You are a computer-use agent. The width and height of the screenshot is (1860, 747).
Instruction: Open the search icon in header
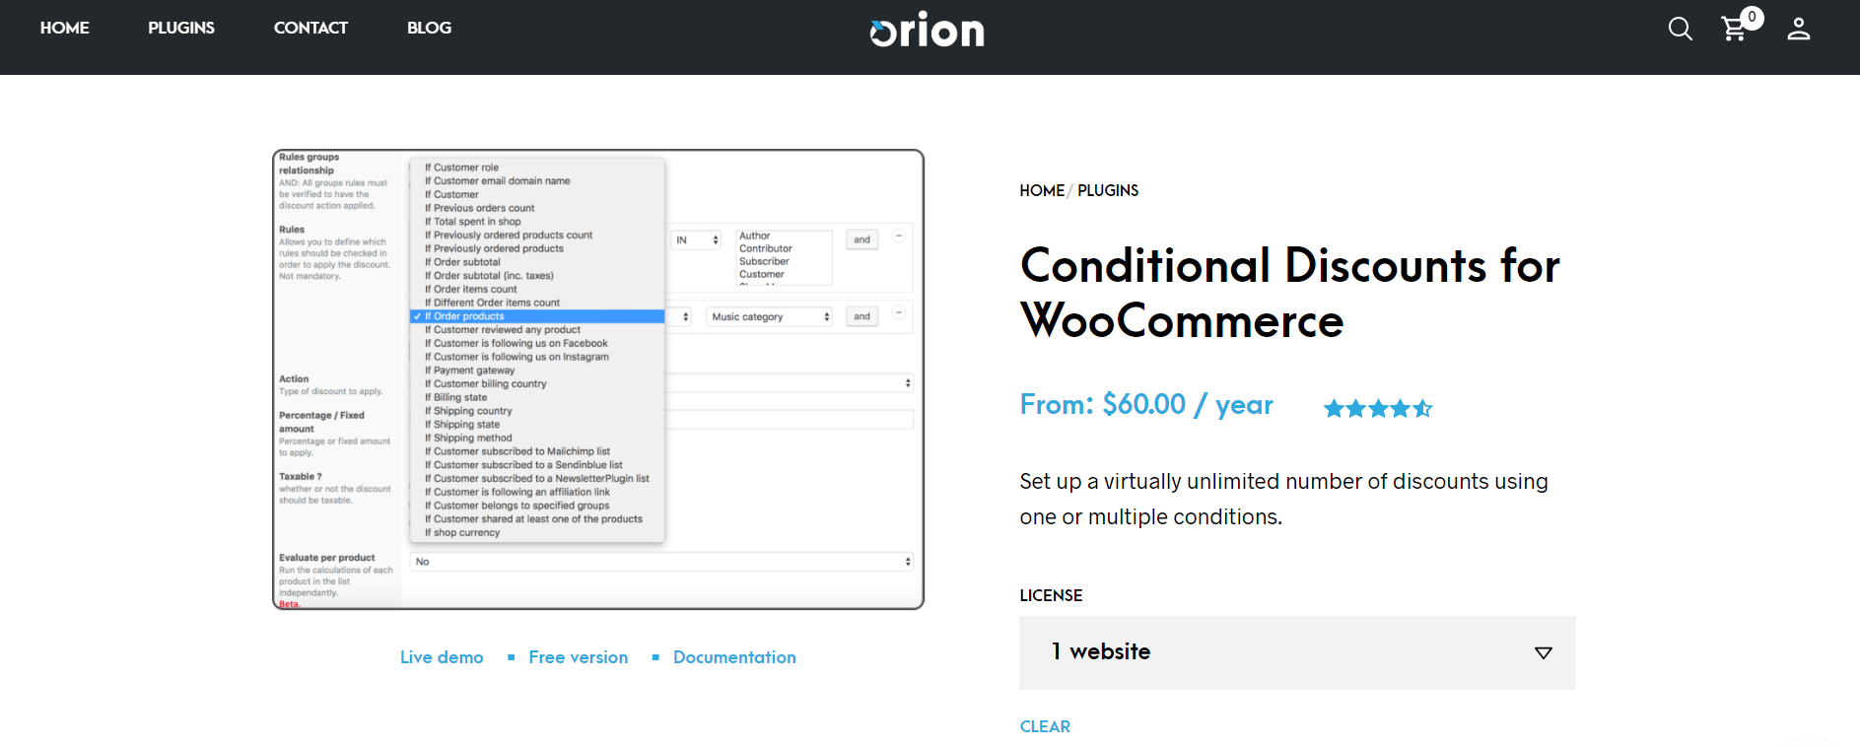1680,30
